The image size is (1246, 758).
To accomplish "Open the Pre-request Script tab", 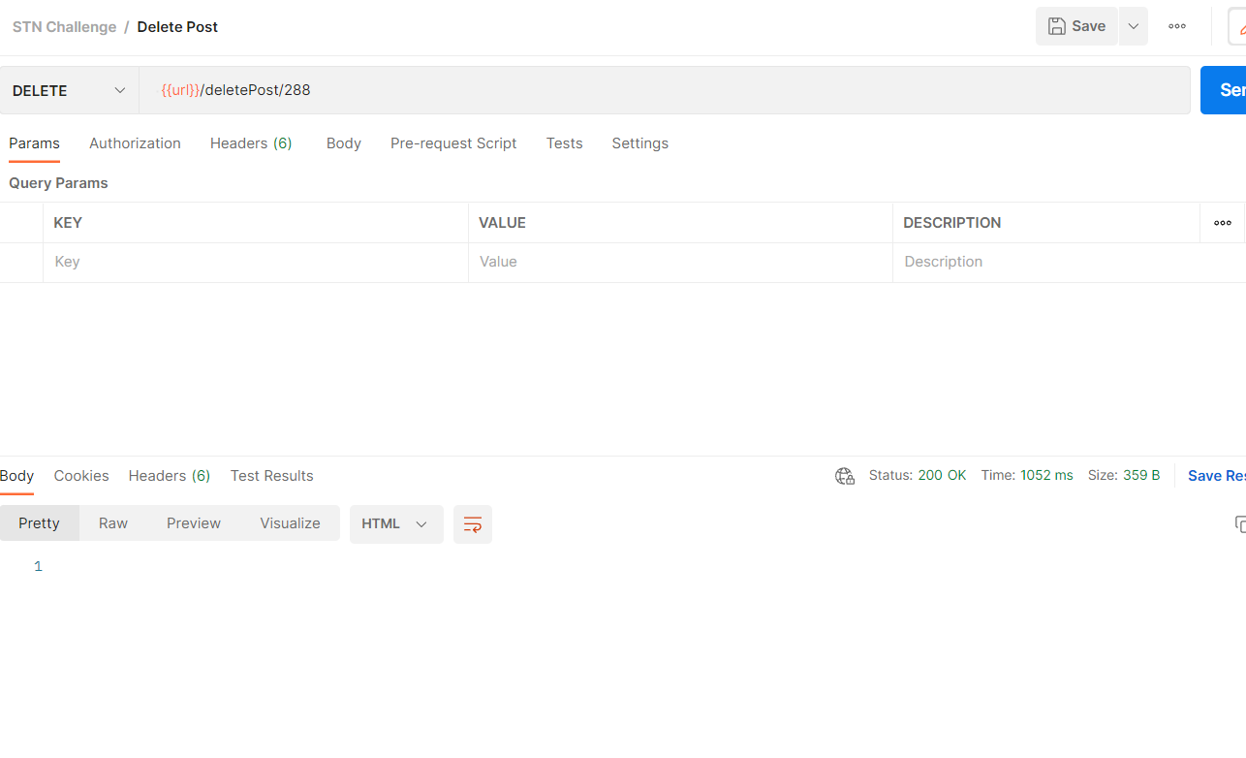I will pyautogui.click(x=453, y=143).
